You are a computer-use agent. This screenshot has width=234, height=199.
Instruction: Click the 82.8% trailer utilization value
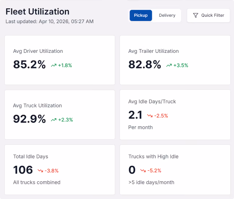(x=145, y=64)
